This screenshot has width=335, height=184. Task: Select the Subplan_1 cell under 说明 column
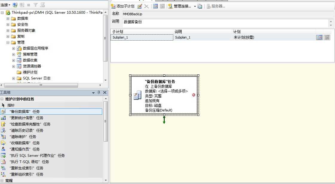(x=203, y=38)
